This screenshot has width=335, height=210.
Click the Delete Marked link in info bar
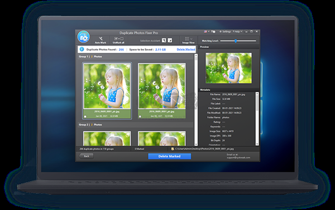(186, 50)
